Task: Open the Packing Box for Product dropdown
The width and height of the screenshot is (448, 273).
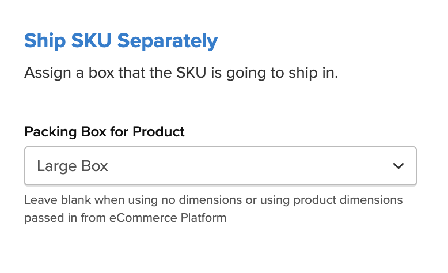Action: coord(220,166)
